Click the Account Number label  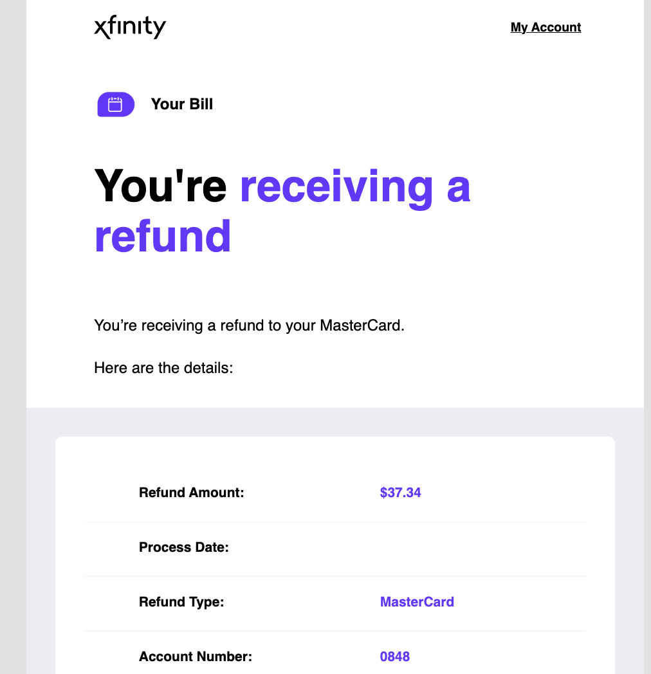pyautogui.click(x=196, y=657)
